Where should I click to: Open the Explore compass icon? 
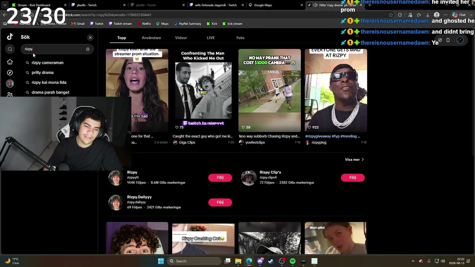[x=10, y=73]
